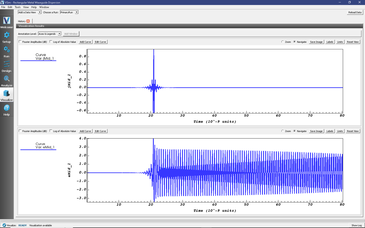Open the Choose a Run PrimaryRun dropdown
This screenshot has height=228, width=365.
tap(69, 12)
